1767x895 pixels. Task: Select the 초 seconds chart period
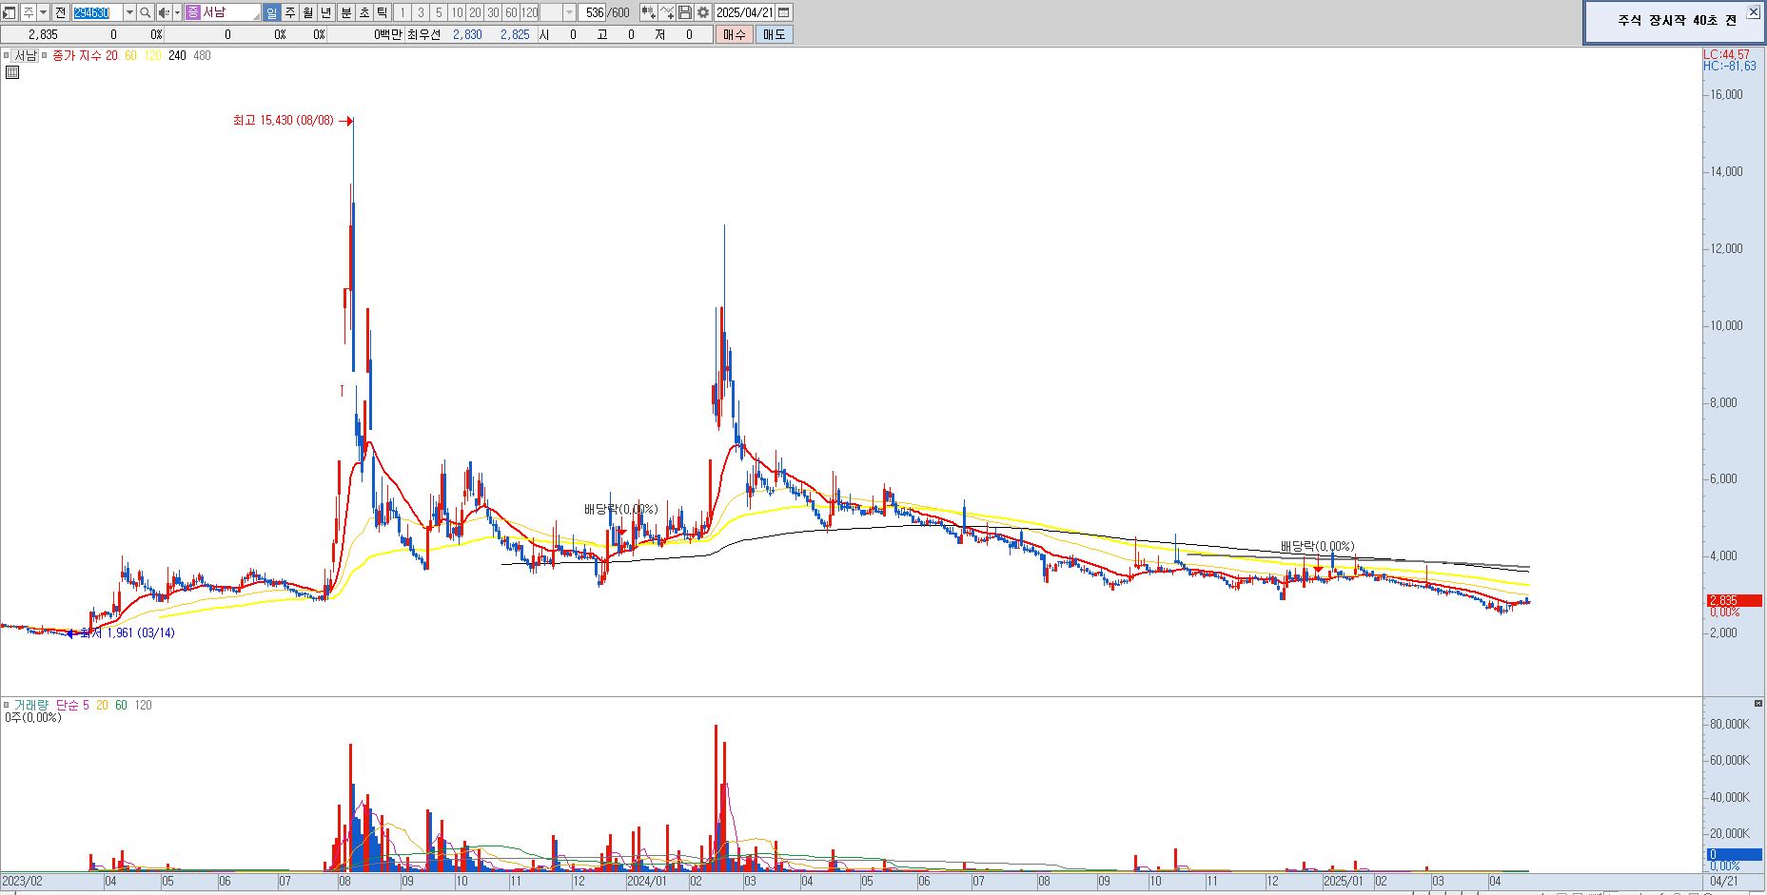[364, 12]
